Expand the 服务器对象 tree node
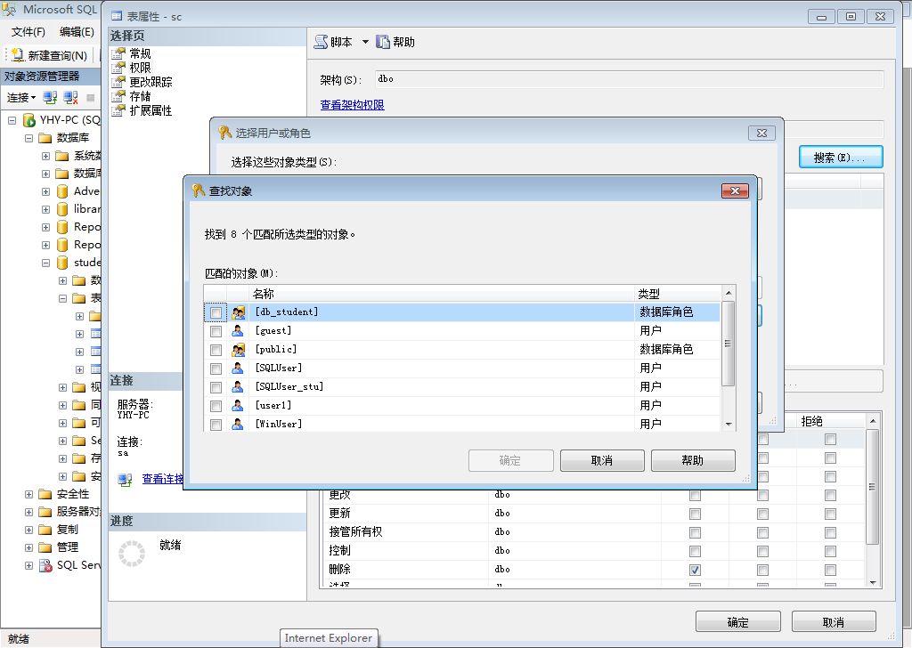 point(29,512)
